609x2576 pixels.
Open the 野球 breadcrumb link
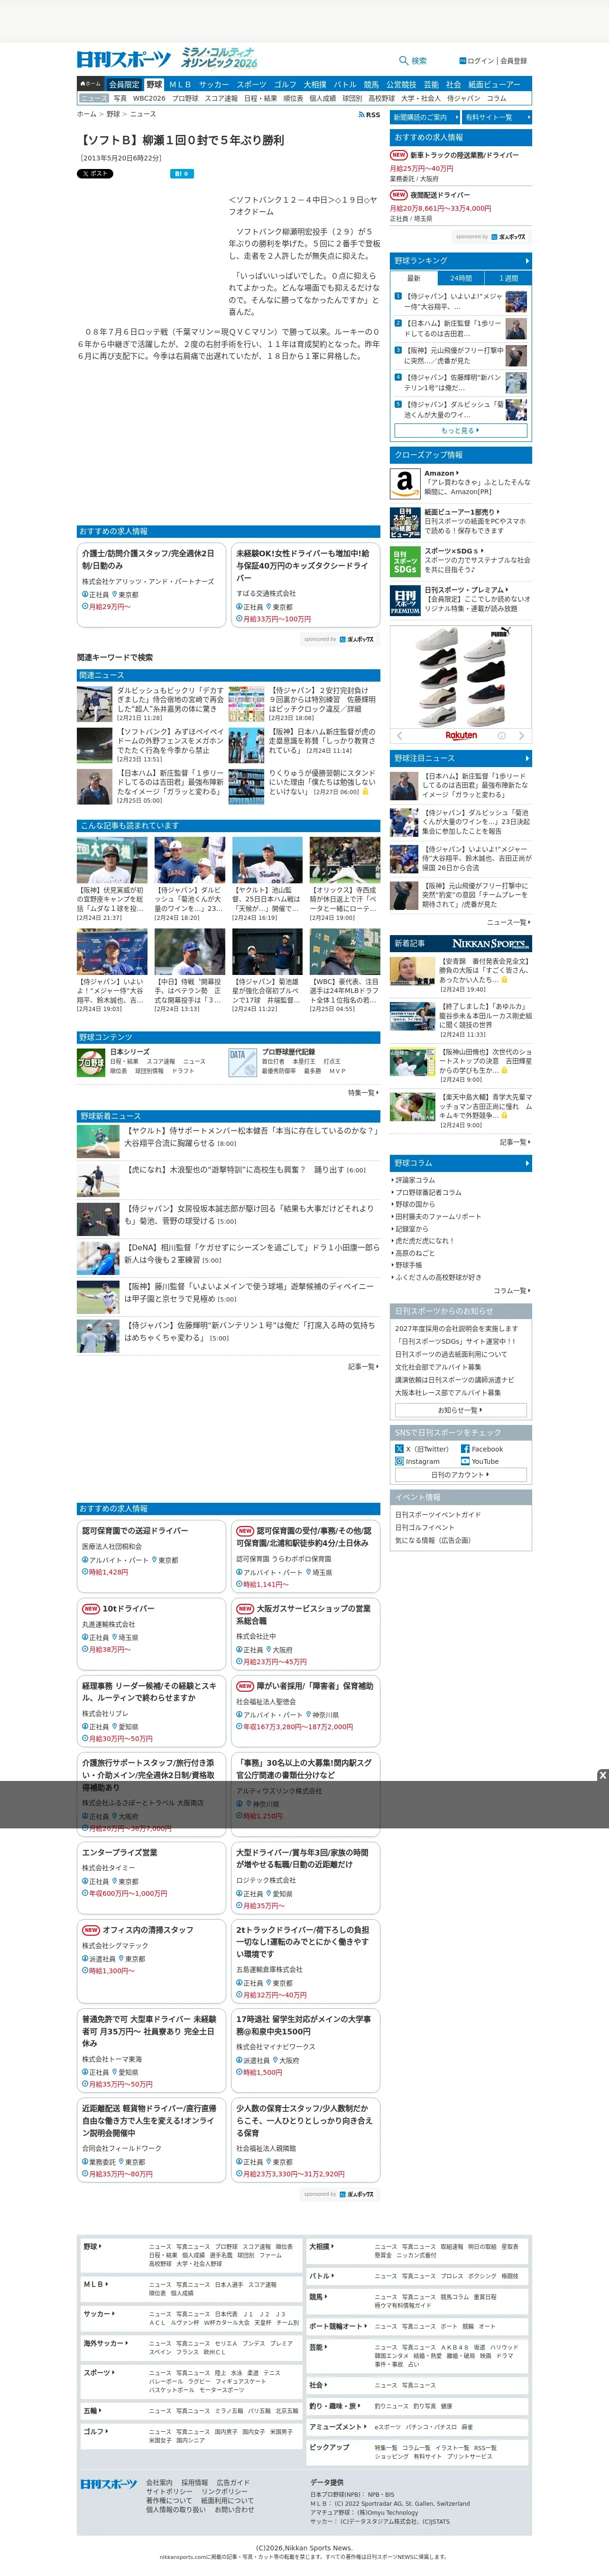pyautogui.click(x=113, y=114)
